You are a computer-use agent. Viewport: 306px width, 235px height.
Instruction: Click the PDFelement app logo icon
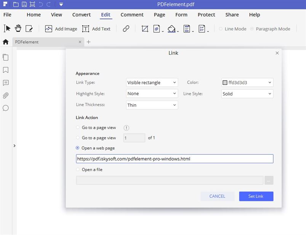pos(5,4)
